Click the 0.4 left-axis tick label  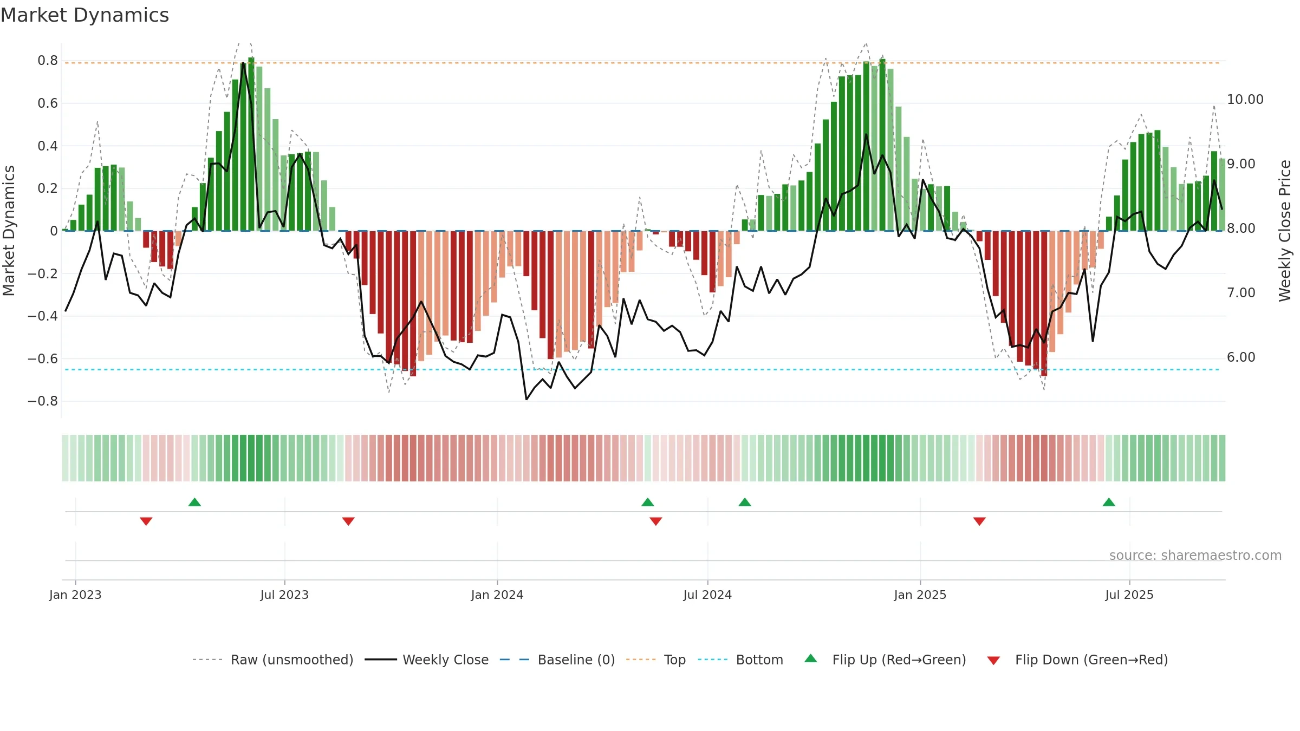point(48,146)
